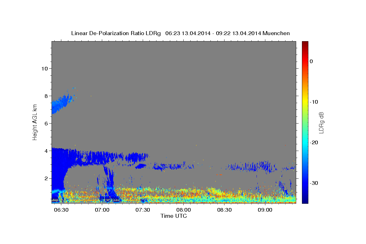366x244 pixels.
Task: Click the 8 km height tick label
Action: click(46, 96)
